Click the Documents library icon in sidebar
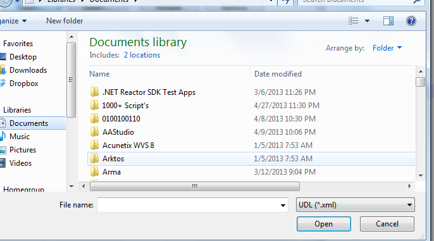Viewport: 434px width, 241px height. point(3,123)
